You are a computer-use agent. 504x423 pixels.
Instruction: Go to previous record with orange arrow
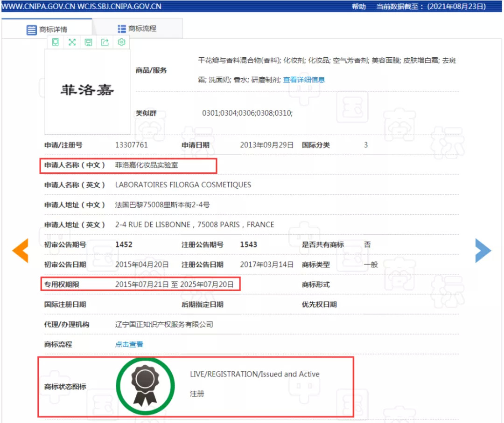point(20,250)
